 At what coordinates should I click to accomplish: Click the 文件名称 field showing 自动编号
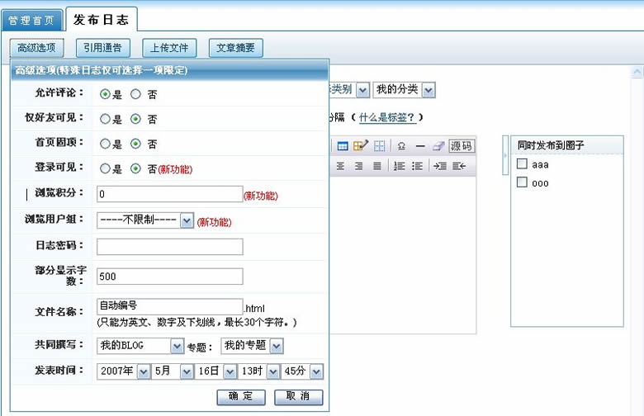169,306
